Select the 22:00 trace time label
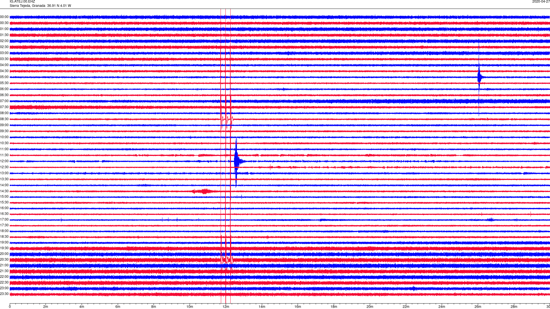Viewport: 550px width, 309px height. [x=4, y=277]
